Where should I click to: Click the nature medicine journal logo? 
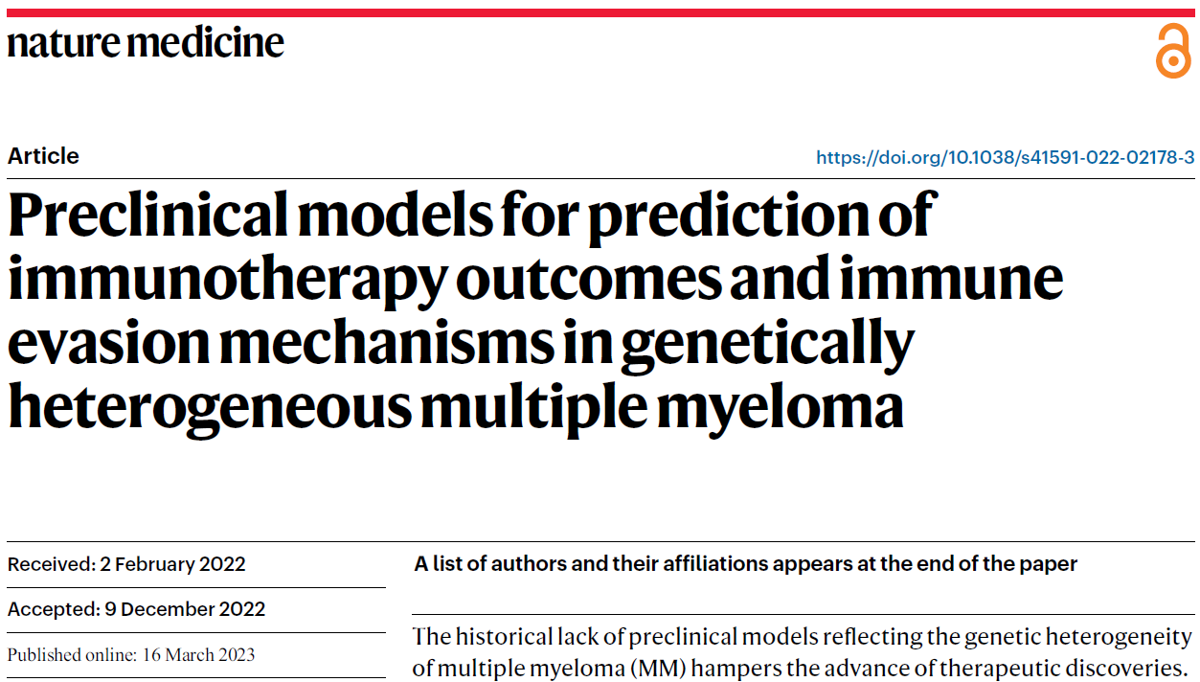(x=146, y=43)
